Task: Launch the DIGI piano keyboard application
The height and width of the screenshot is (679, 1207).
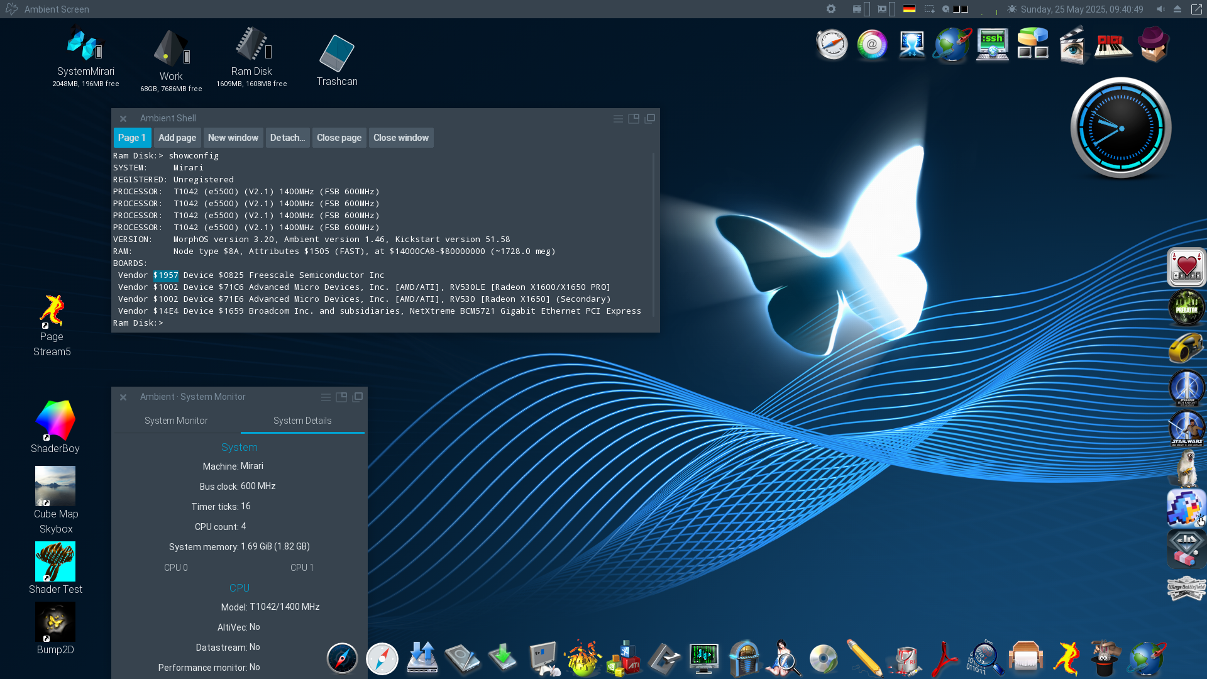Action: pos(1113,45)
